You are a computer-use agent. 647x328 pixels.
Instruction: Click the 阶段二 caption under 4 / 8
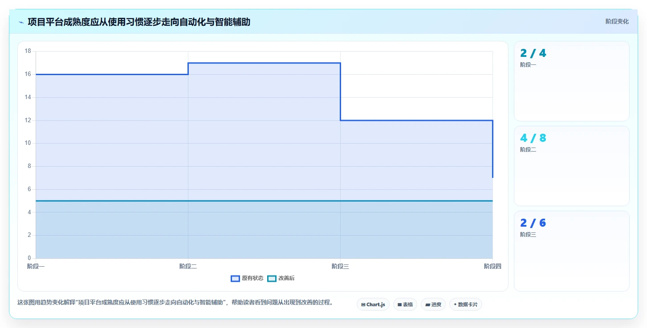point(528,150)
